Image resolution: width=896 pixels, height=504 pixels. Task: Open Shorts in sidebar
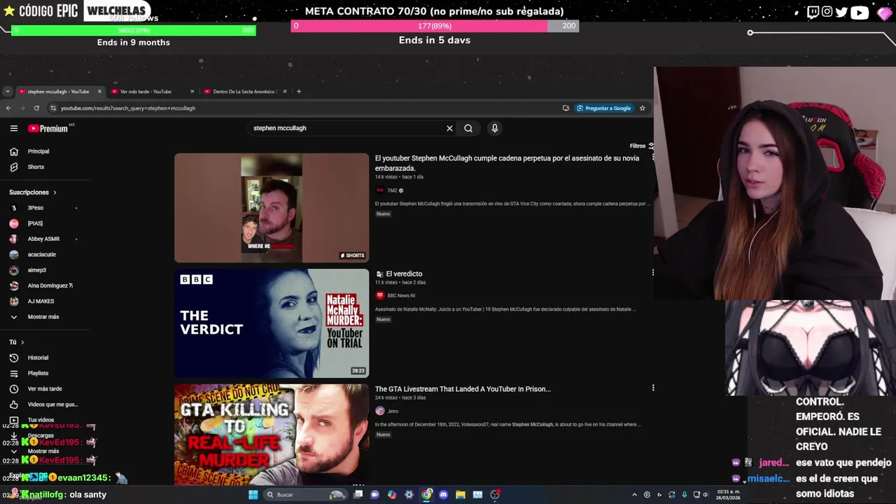pyautogui.click(x=36, y=167)
